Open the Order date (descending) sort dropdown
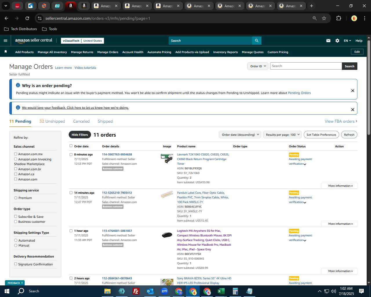Screen dimensions: 371x297 point(240,135)
